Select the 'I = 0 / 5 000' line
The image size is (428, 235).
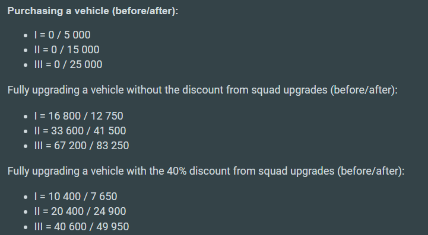62,35
